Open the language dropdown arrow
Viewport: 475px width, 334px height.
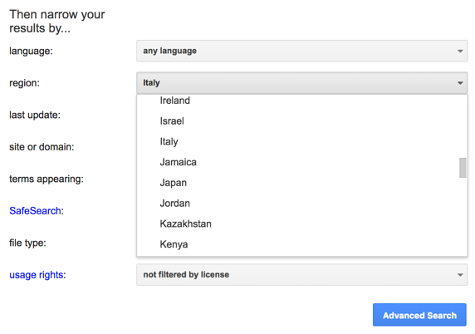[x=460, y=52]
